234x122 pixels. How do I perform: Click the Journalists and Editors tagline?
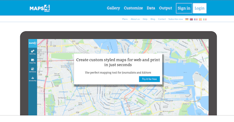click(x=118, y=73)
